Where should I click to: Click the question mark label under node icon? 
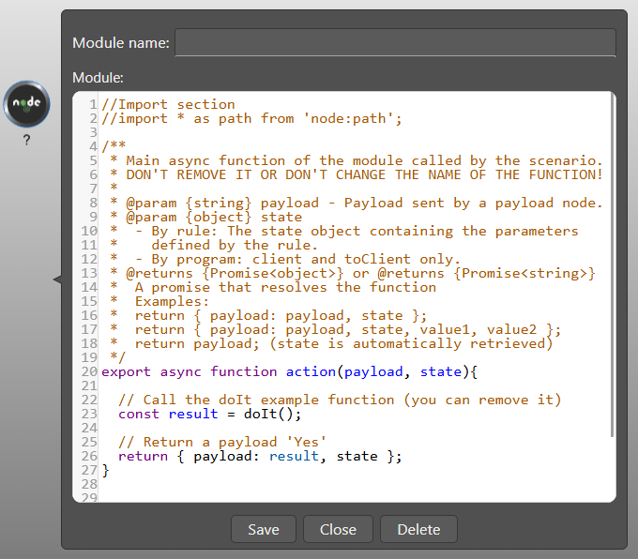pos(26,140)
